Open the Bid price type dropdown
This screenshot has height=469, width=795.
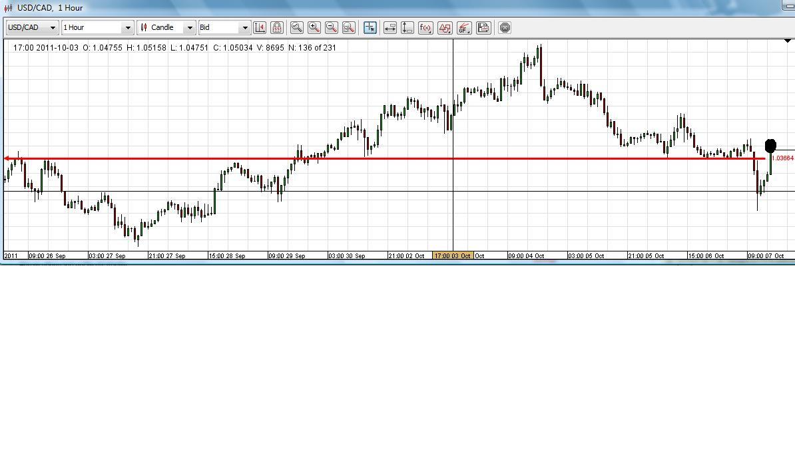tap(224, 27)
